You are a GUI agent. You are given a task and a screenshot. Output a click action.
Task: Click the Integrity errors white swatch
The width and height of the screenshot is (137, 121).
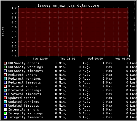point(6,109)
